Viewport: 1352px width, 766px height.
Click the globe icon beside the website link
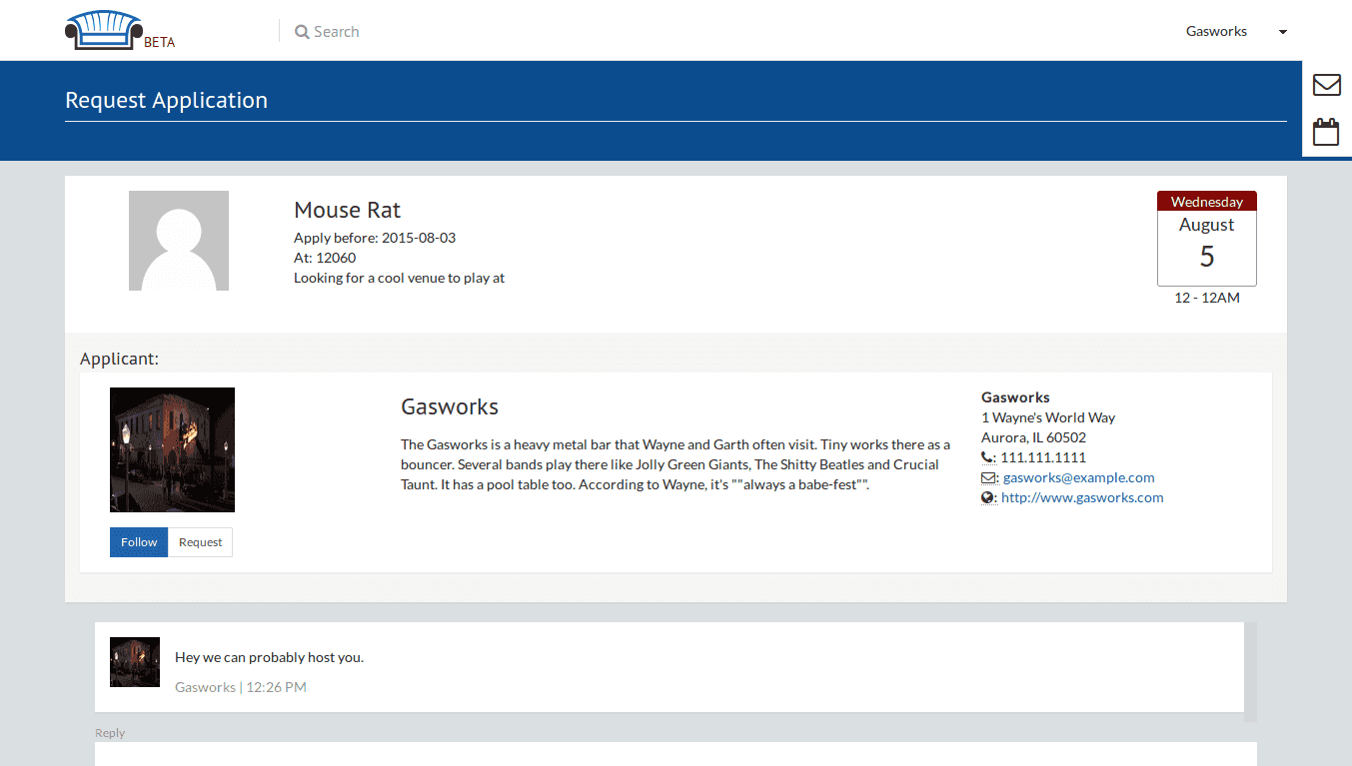point(988,497)
